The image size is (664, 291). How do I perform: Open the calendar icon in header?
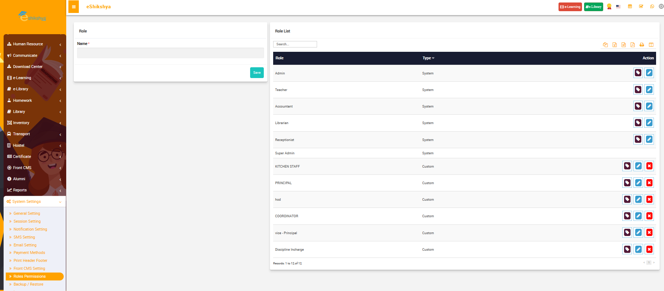tap(630, 6)
